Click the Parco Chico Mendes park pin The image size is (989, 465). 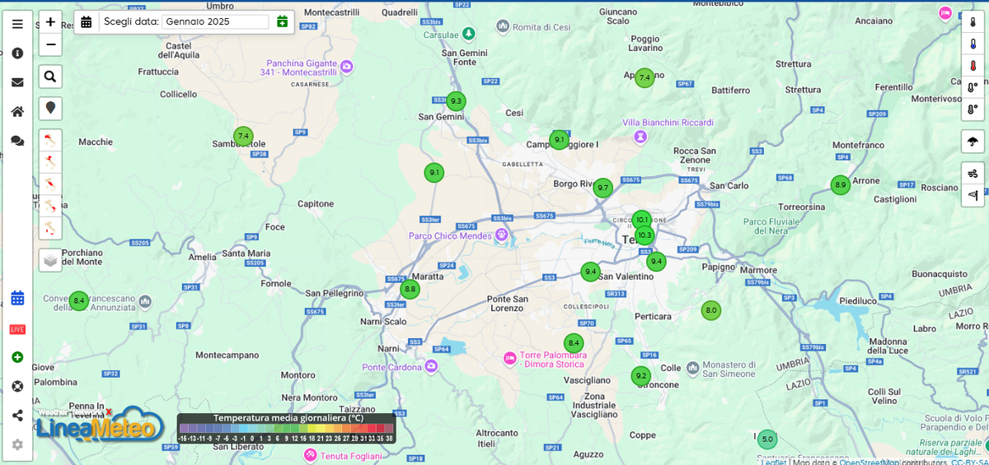[499, 236]
